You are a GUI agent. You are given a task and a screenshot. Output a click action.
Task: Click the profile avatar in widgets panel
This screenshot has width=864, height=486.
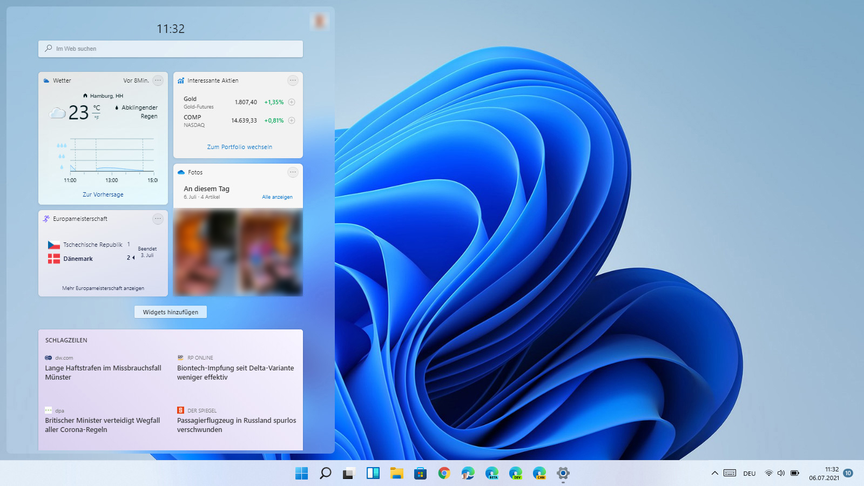coord(319,21)
